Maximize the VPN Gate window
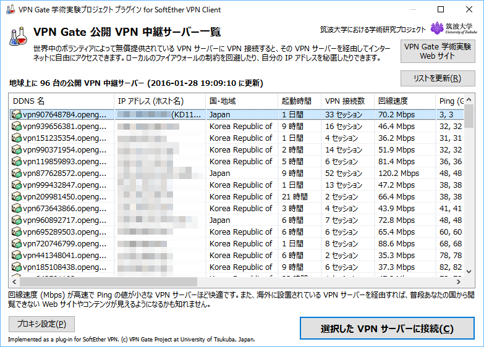 441,9
